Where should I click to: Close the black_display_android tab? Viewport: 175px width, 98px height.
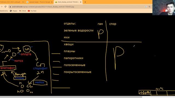coord(81,2)
